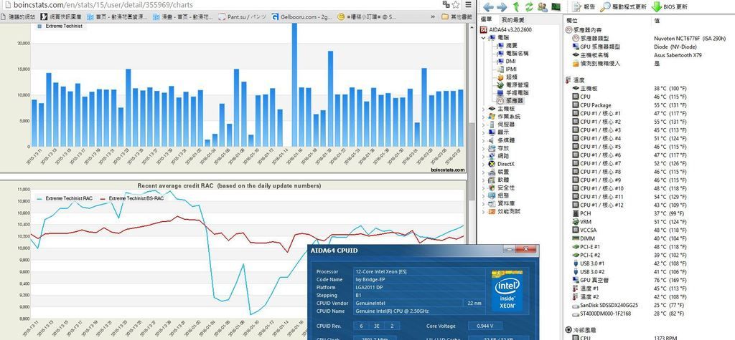Expand the DirectX tree node
The width and height of the screenshot is (735, 340).
(484, 164)
